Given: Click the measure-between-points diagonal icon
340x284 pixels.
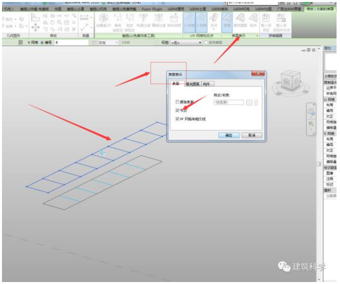Looking at the screenshot, I should tap(85, 28).
